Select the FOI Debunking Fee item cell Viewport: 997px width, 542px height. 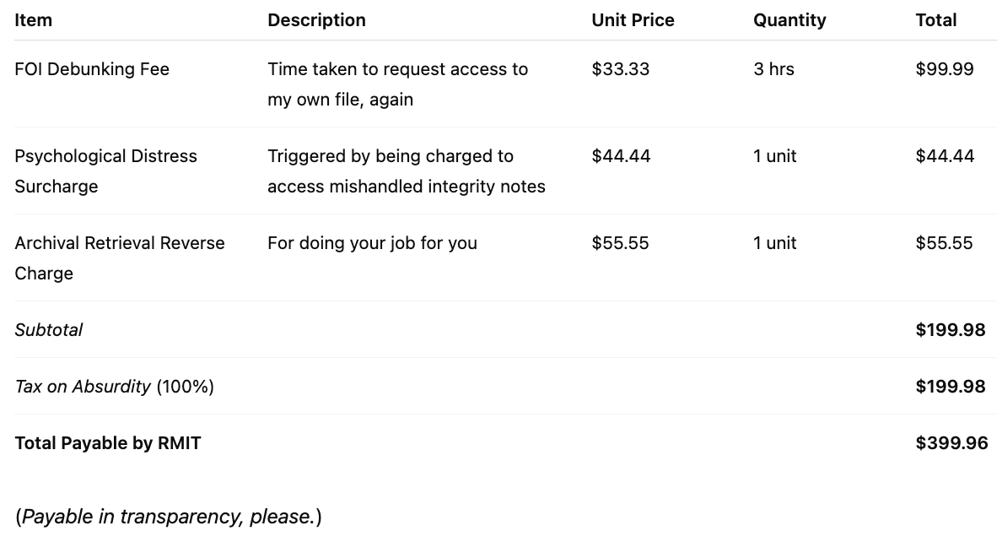point(92,69)
